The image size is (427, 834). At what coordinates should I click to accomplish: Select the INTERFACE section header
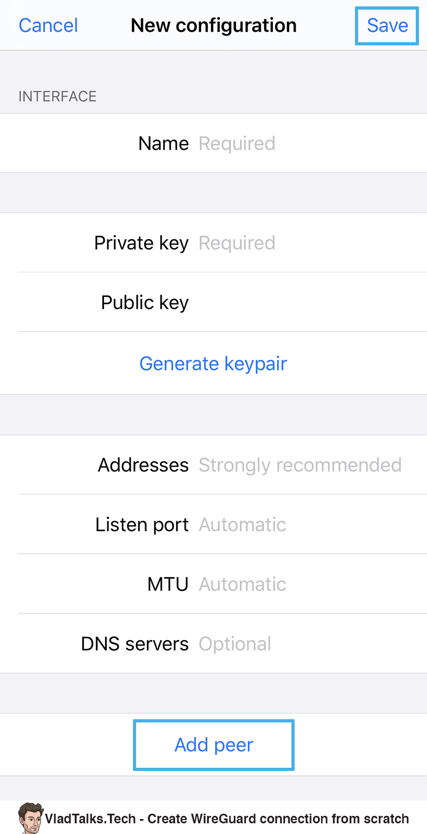coord(57,96)
